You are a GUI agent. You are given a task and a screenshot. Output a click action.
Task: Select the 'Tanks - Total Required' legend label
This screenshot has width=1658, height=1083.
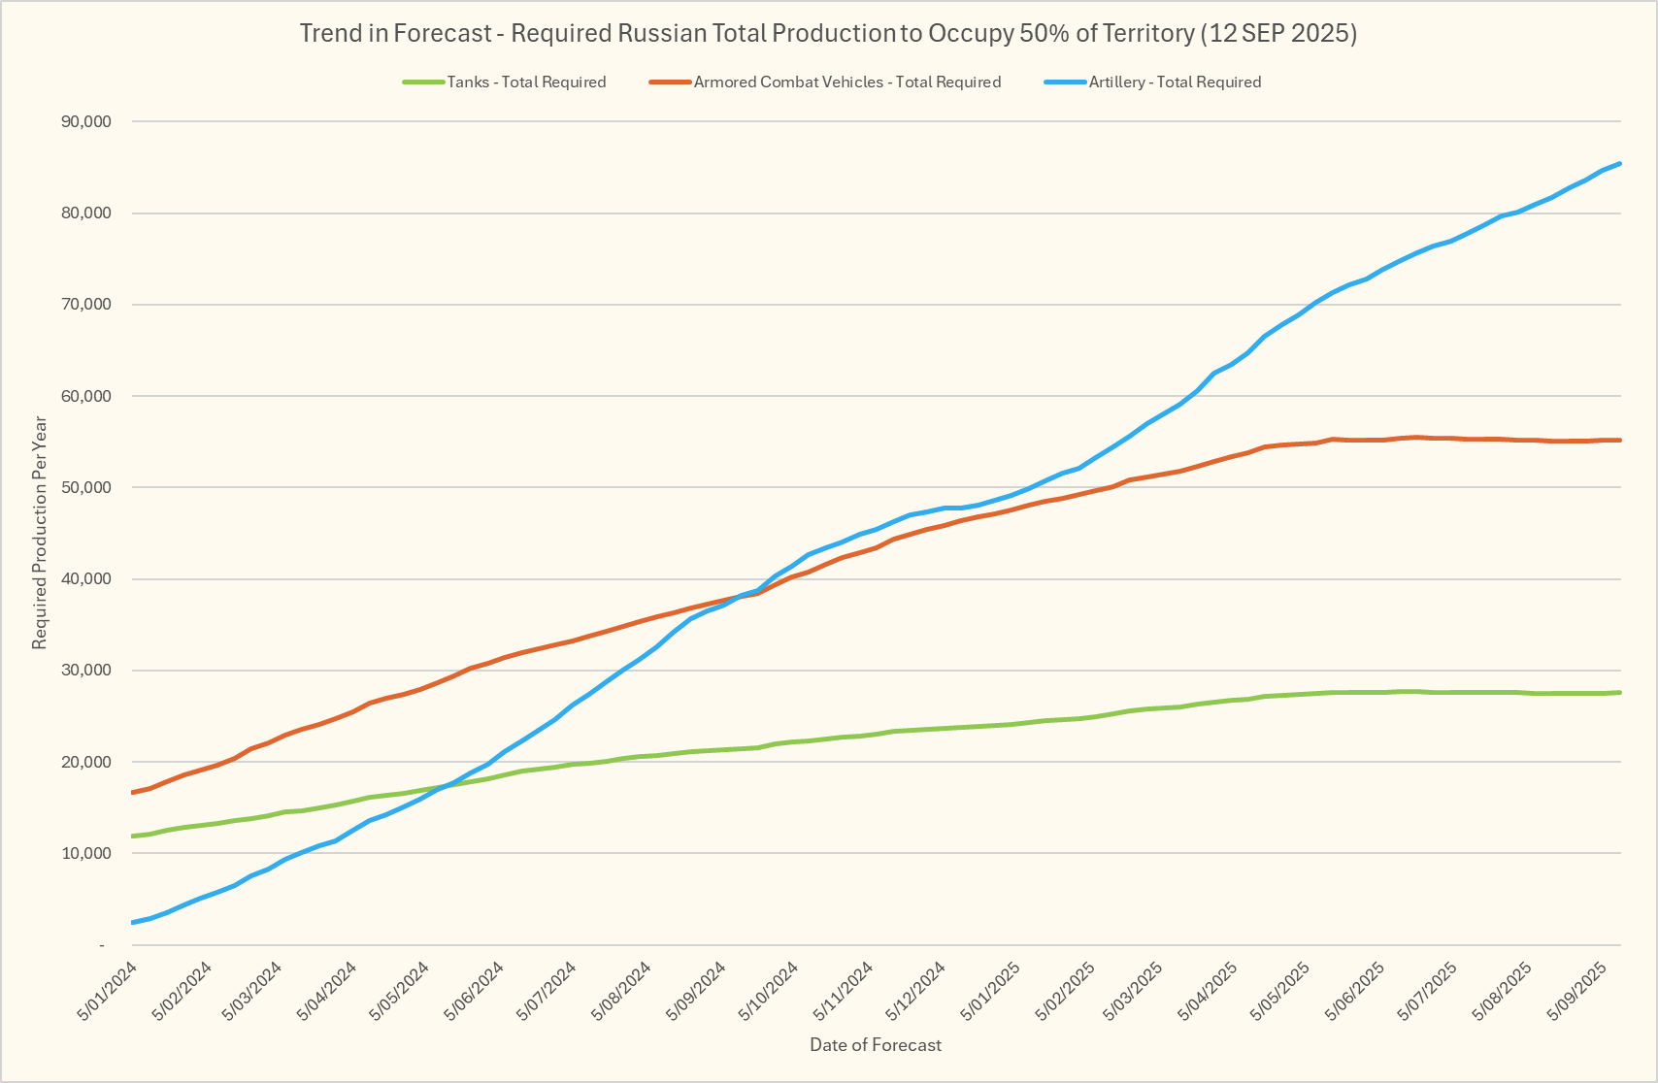click(526, 82)
